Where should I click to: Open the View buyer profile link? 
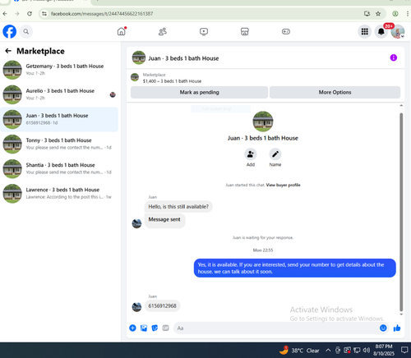[283, 185]
